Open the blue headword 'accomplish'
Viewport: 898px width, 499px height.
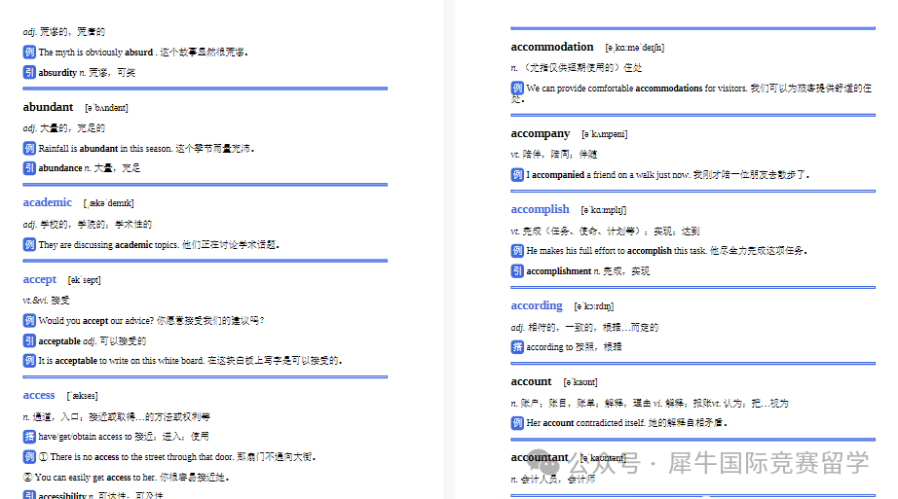pyautogui.click(x=540, y=209)
